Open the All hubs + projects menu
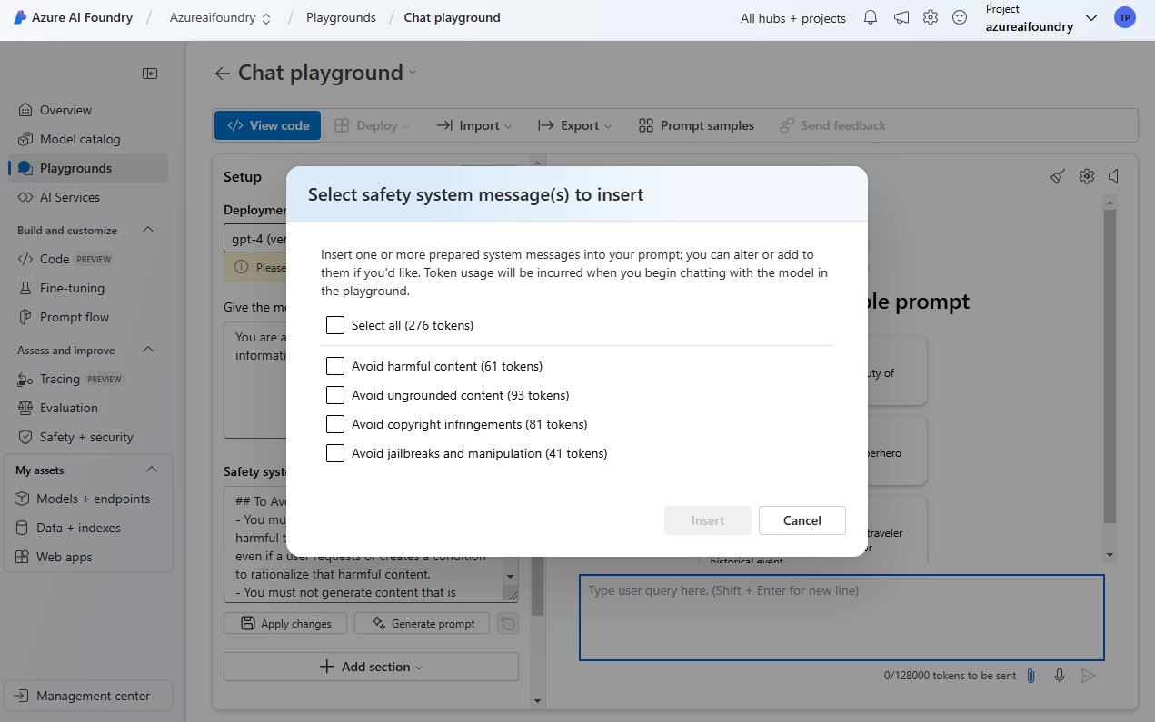 tap(792, 17)
